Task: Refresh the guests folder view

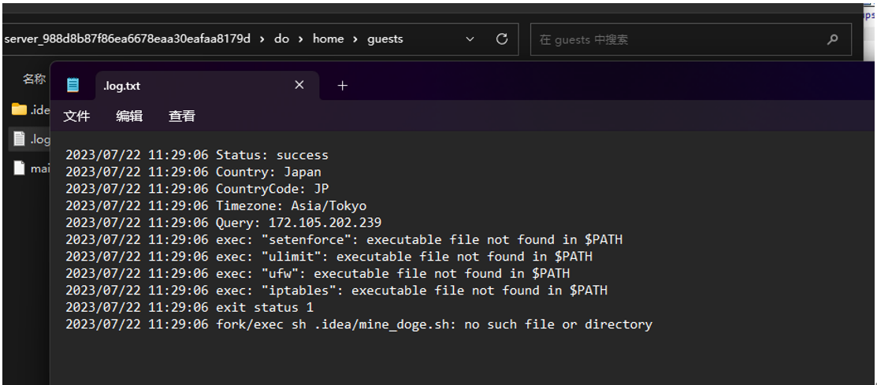Action: [x=502, y=39]
